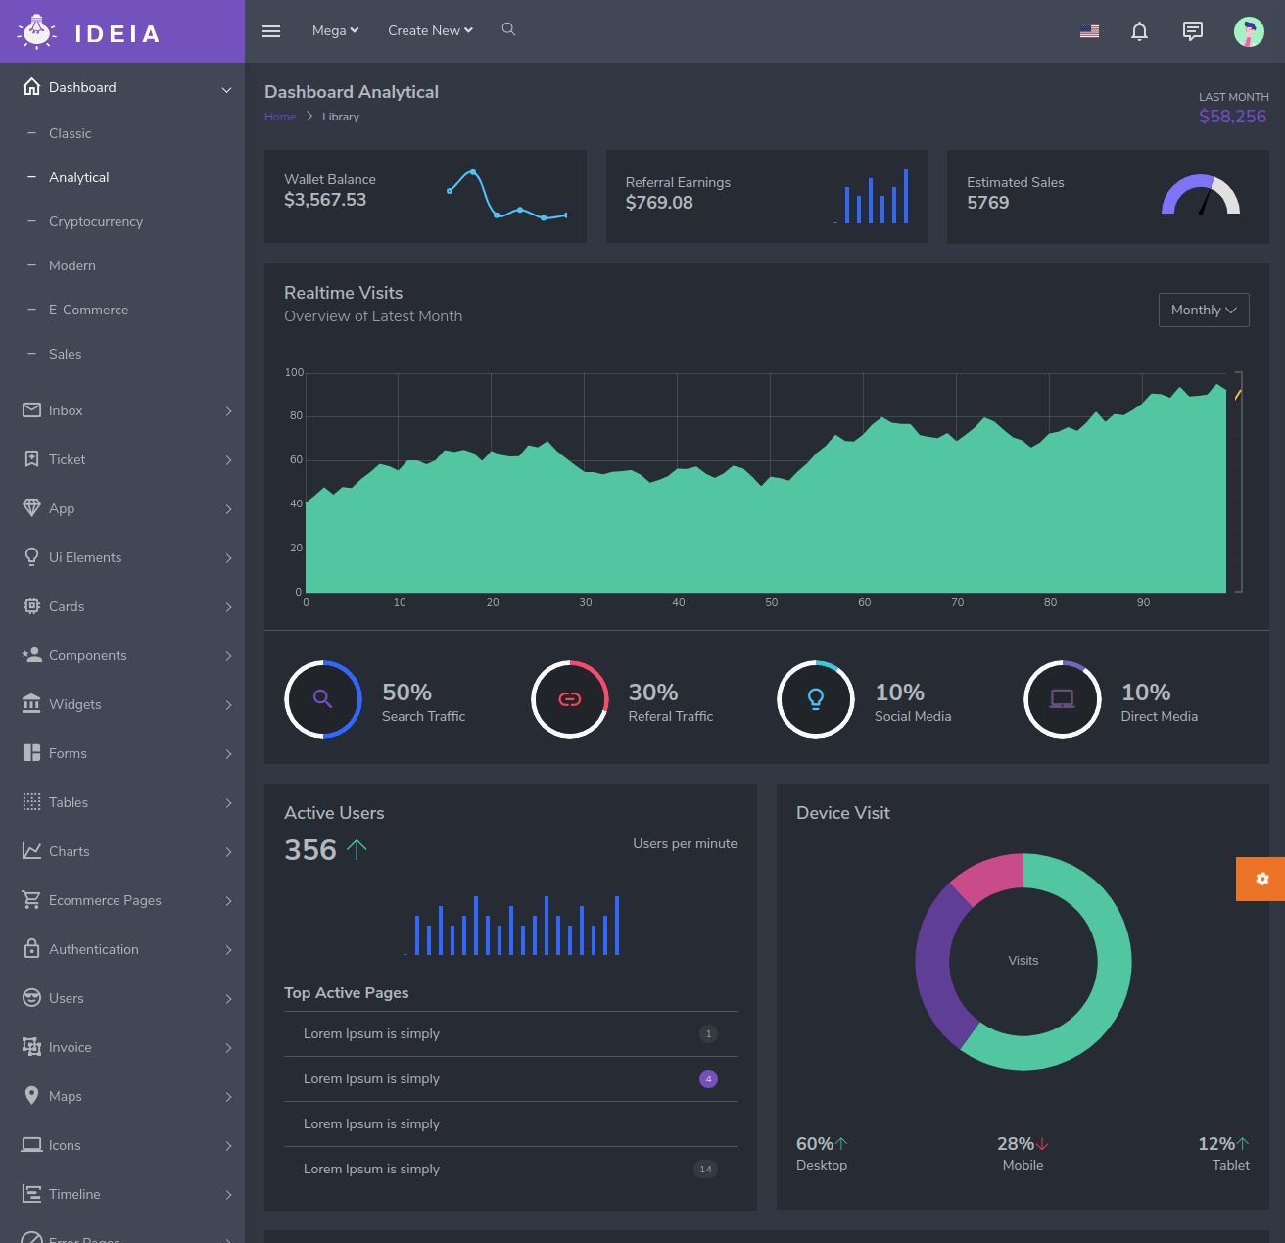Click the user avatar picture
Screen dimensions: 1285x1243
point(1249,31)
